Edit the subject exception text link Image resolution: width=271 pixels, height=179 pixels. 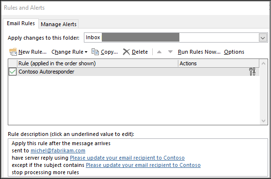143,165
